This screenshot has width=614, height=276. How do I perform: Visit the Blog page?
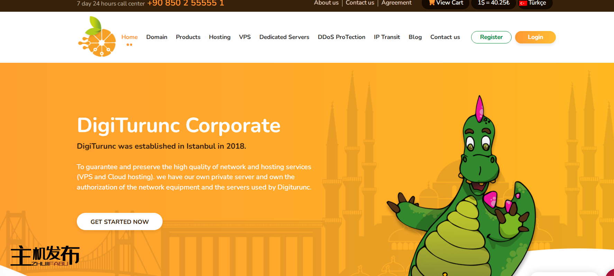[415, 37]
